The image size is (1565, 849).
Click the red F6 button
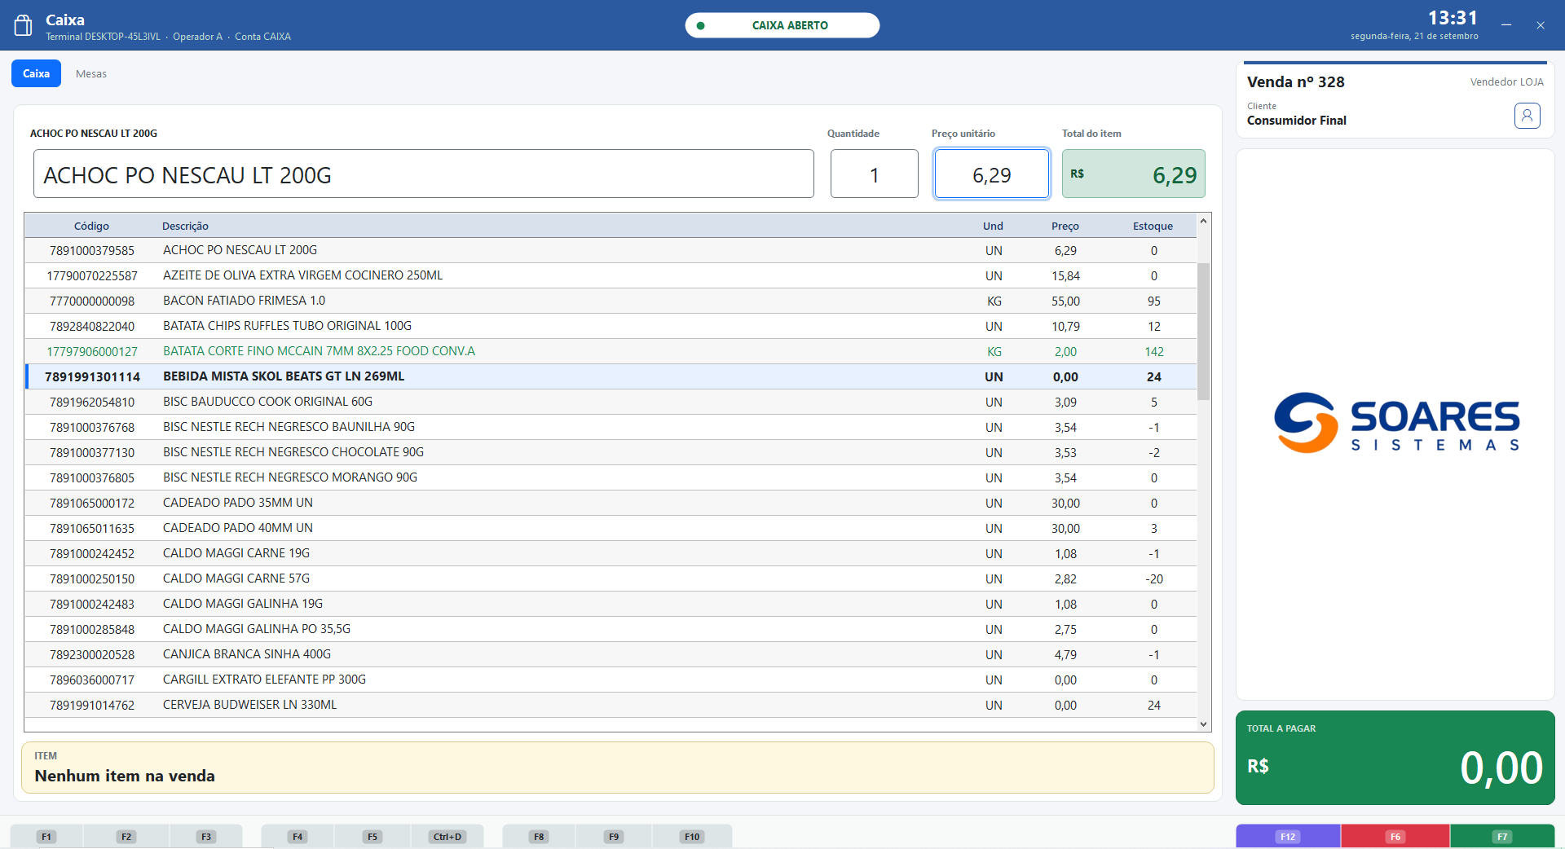pos(1395,837)
